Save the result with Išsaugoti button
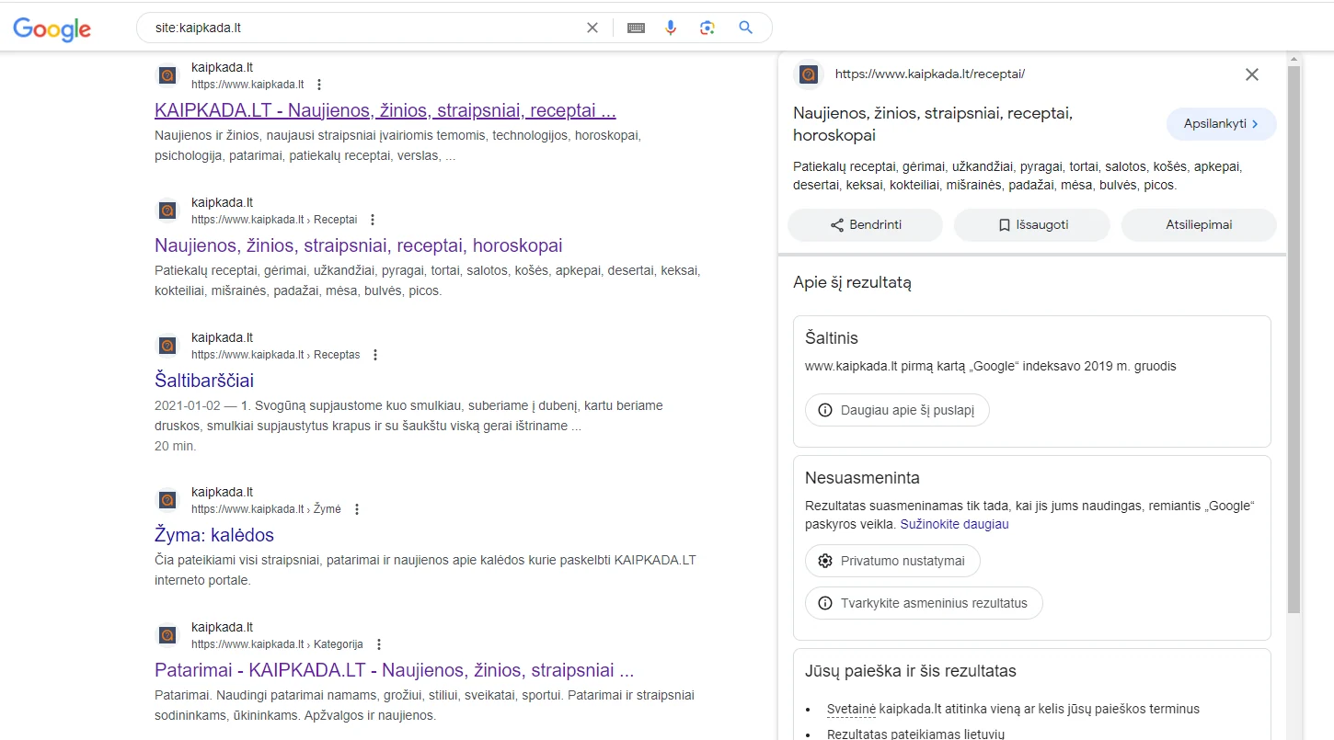 (1032, 225)
